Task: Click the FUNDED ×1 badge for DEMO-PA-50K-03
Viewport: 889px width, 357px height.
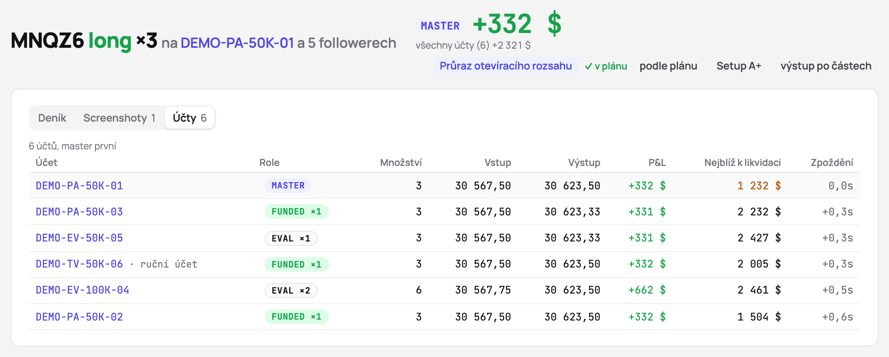Action: (x=297, y=212)
